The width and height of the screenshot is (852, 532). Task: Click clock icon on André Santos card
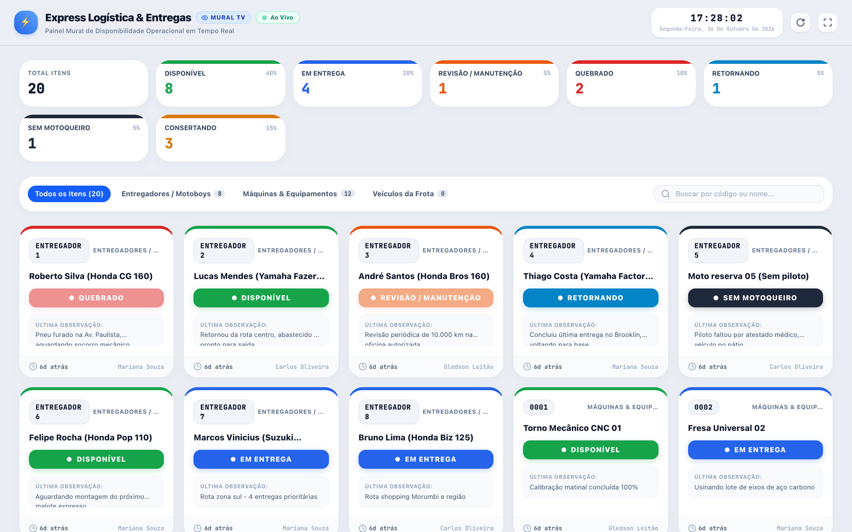[x=363, y=367]
